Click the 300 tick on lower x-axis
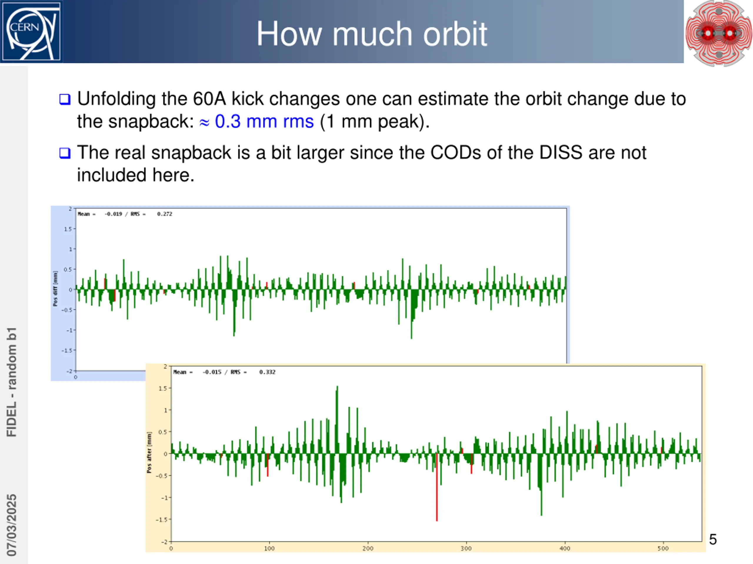The height and width of the screenshot is (564, 753). [x=466, y=548]
